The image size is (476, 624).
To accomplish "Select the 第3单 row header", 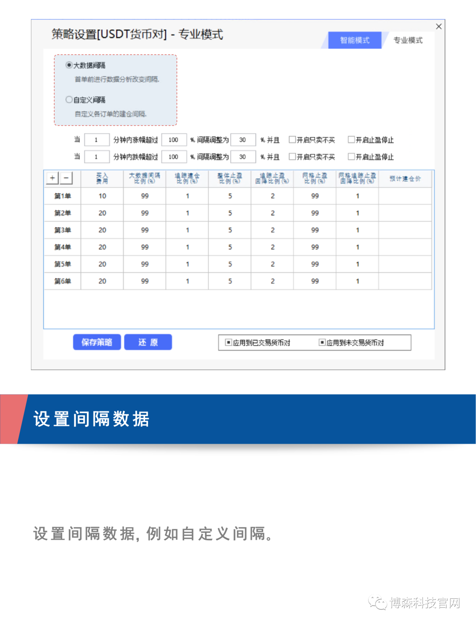I will (62, 230).
